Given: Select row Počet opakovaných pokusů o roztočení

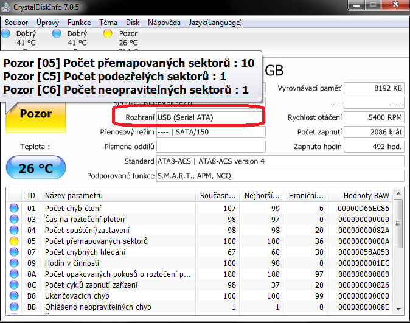Looking at the screenshot, I should (200, 274).
